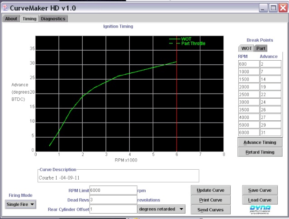Click the Advance cell with value 29
289x219 pixels.
click(270, 125)
